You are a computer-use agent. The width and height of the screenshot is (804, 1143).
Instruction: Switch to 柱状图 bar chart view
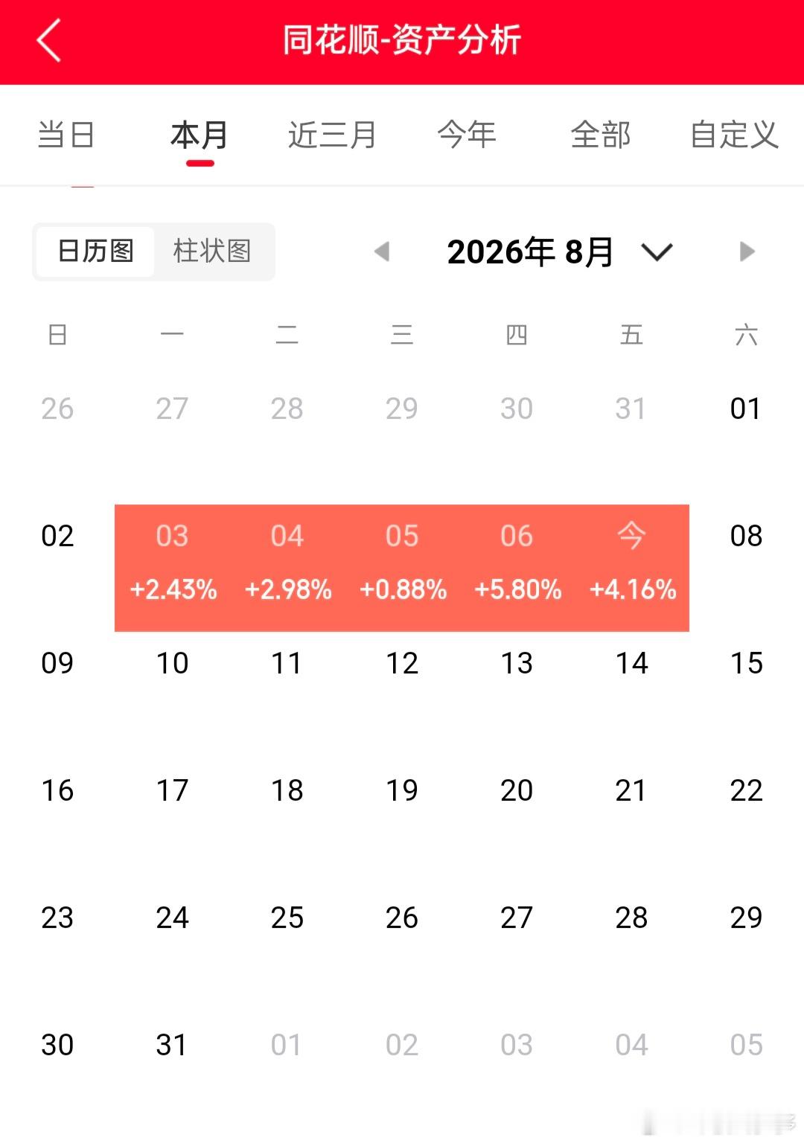(213, 252)
